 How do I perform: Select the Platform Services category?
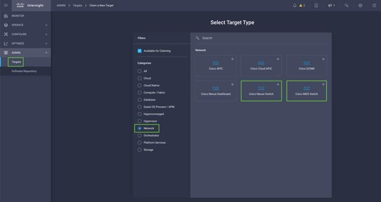coord(140,142)
